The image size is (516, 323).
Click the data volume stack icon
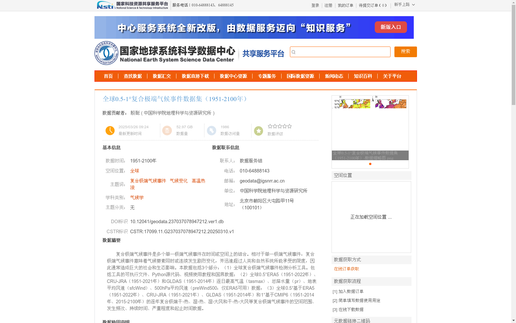[x=167, y=130]
